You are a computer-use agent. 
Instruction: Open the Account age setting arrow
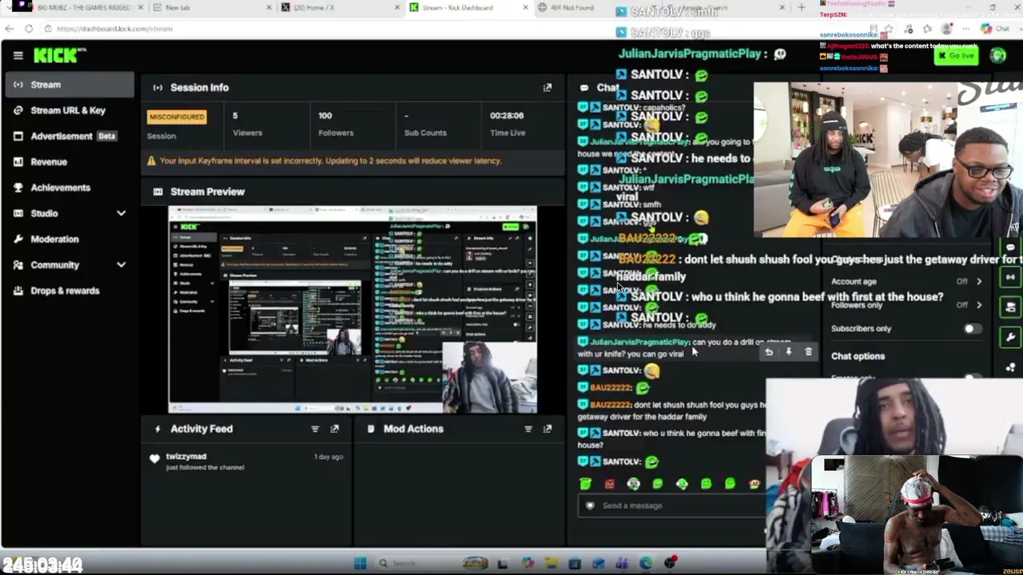(x=979, y=282)
